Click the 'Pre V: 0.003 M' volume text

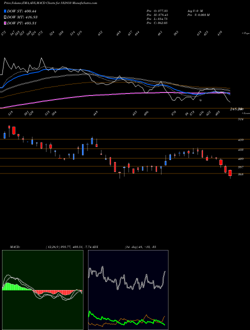click(x=198, y=14)
